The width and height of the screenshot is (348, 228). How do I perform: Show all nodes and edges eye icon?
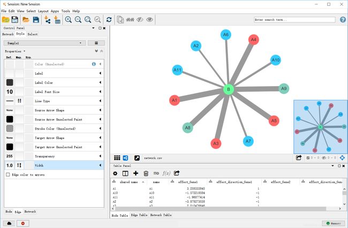tap(149, 19)
